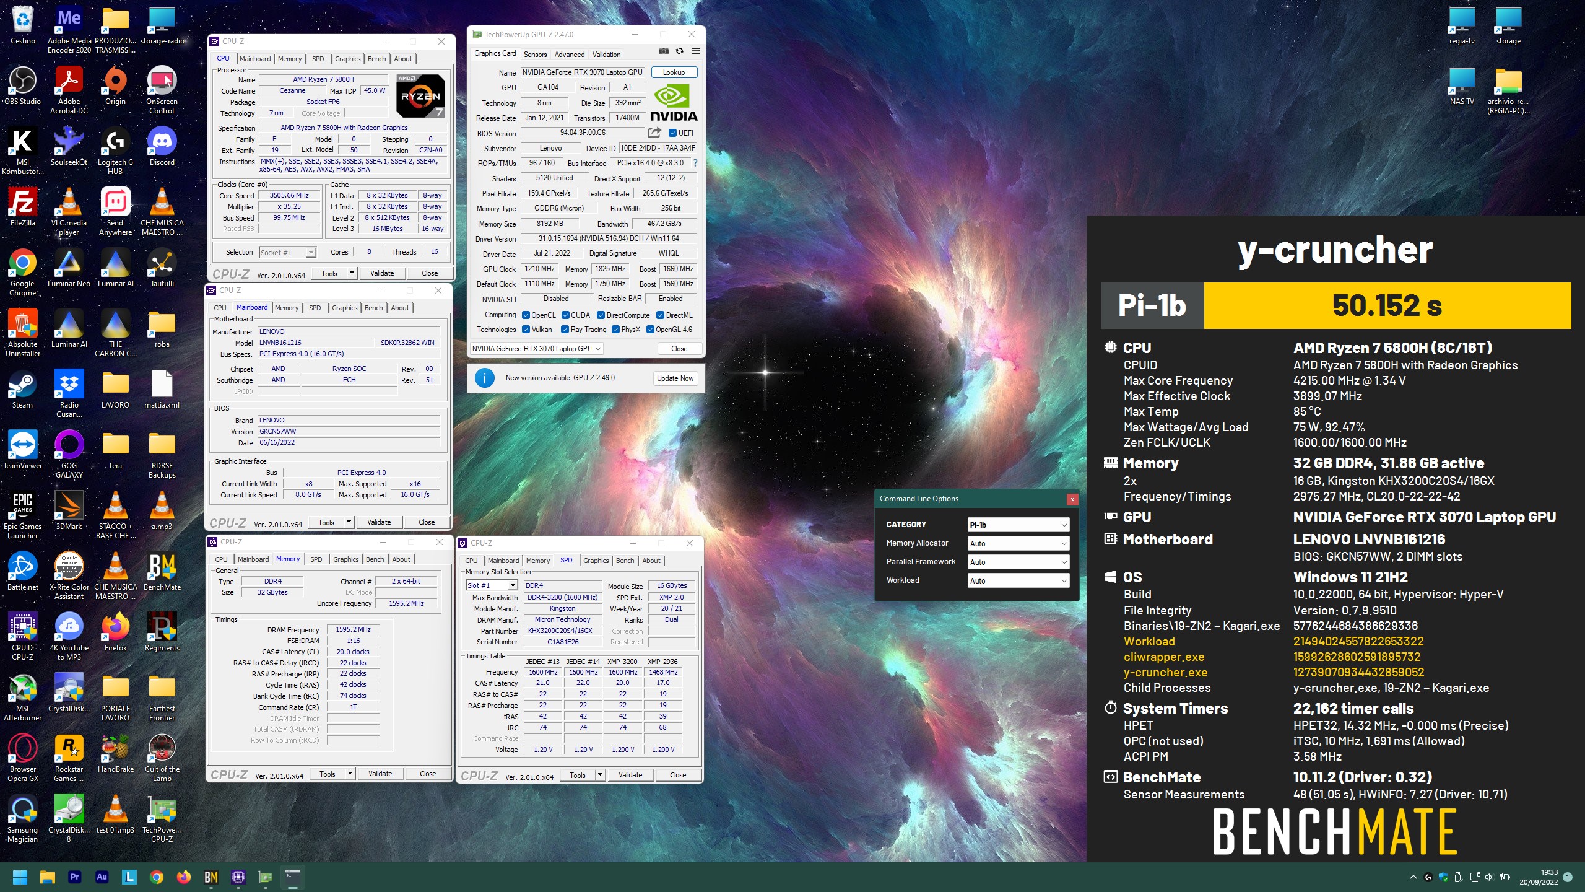The height and width of the screenshot is (892, 1585).
Task: Open FileZilla desktop icon
Action: (23, 208)
